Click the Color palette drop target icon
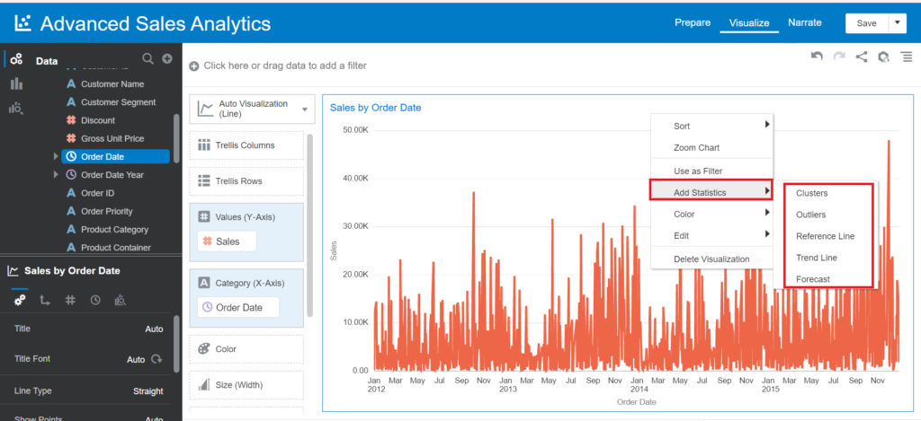The image size is (921, 421). pos(203,349)
